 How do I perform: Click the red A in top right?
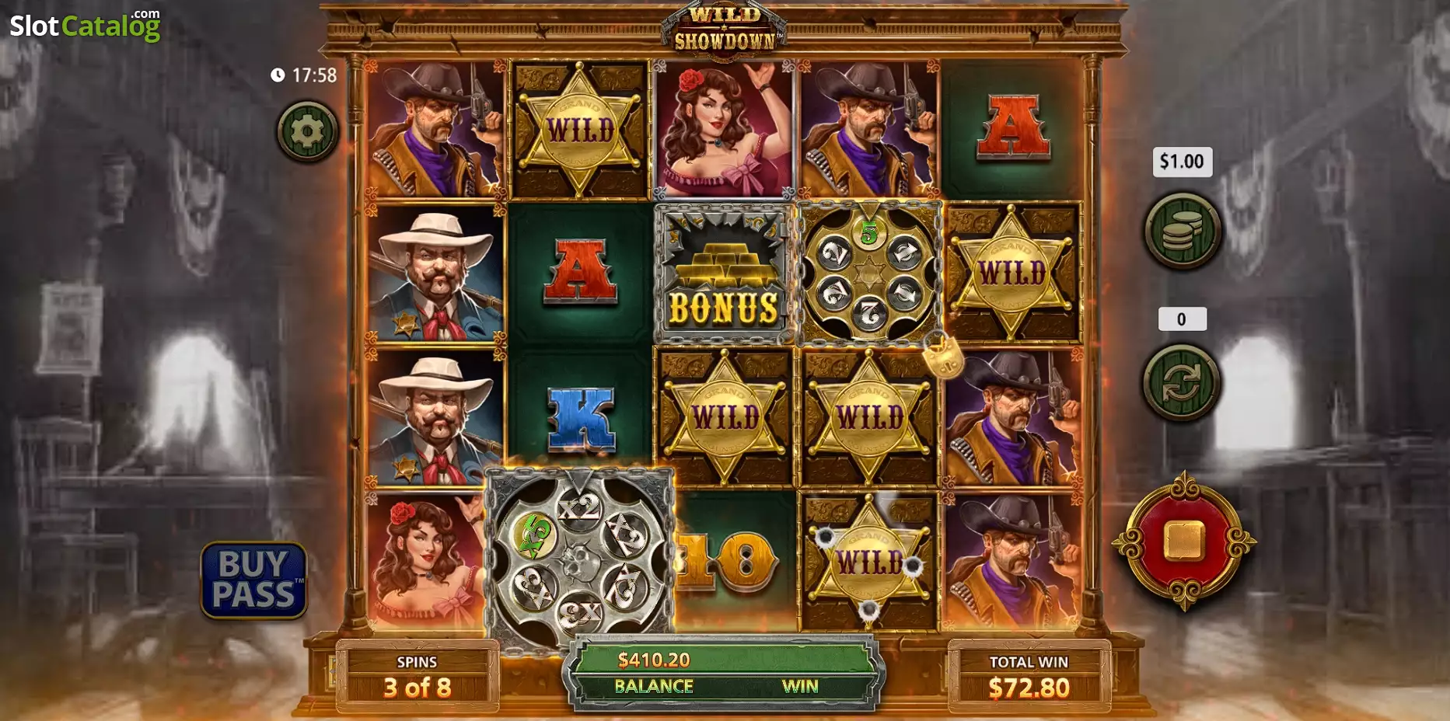[x=1012, y=128]
